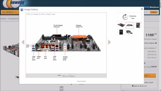Select first motherboard angle thumbnail

[x=121, y=25]
